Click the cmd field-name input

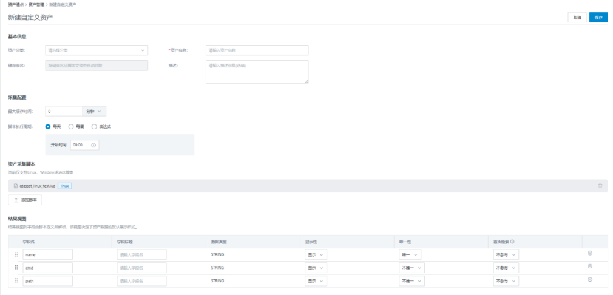point(48,268)
